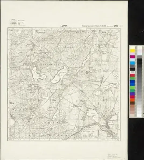Pick the bright yellow swatch on the color chart
The height and width of the screenshot is (160, 144).
pyautogui.click(x=132, y=51)
